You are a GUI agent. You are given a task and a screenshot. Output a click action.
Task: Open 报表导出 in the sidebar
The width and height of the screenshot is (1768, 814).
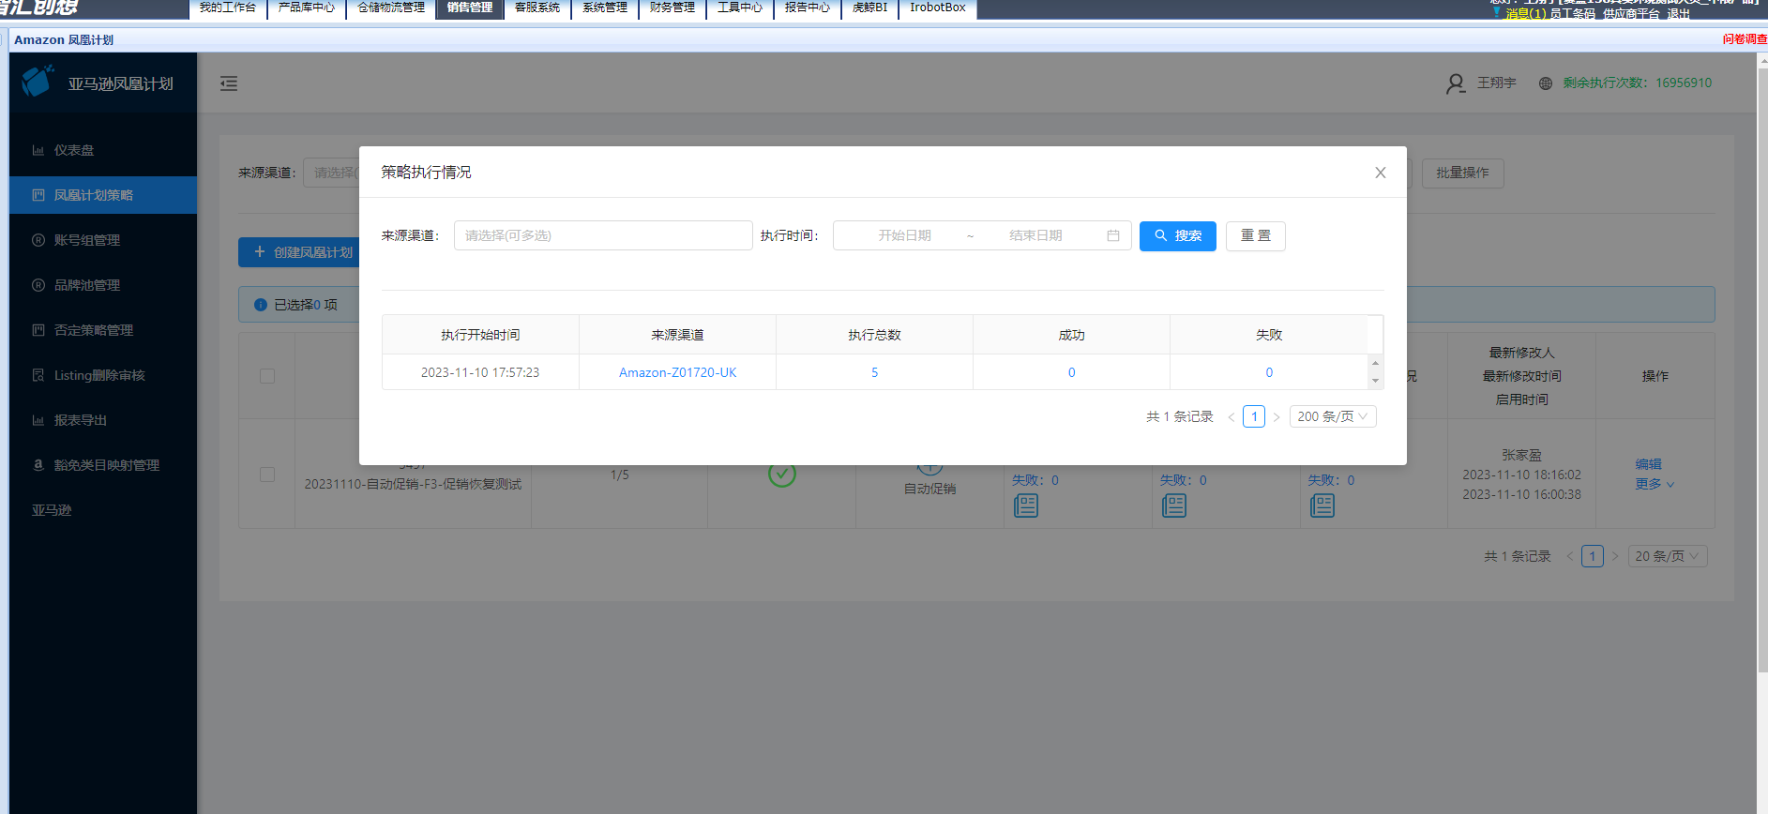pos(103,420)
